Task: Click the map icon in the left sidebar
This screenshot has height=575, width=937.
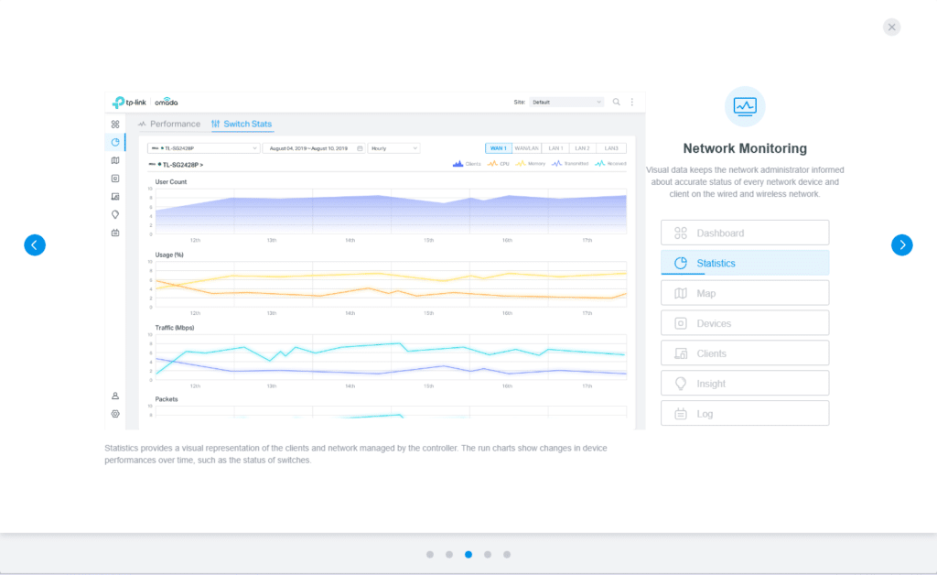Action: click(x=115, y=160)
